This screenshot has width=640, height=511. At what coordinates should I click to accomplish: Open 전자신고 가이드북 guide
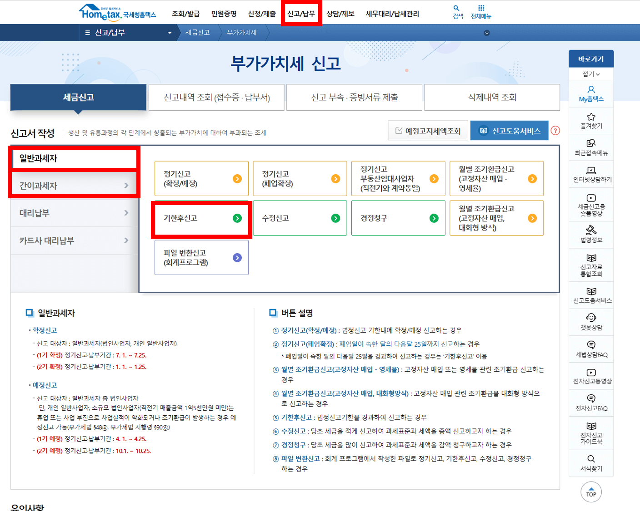tap(591, 433)
